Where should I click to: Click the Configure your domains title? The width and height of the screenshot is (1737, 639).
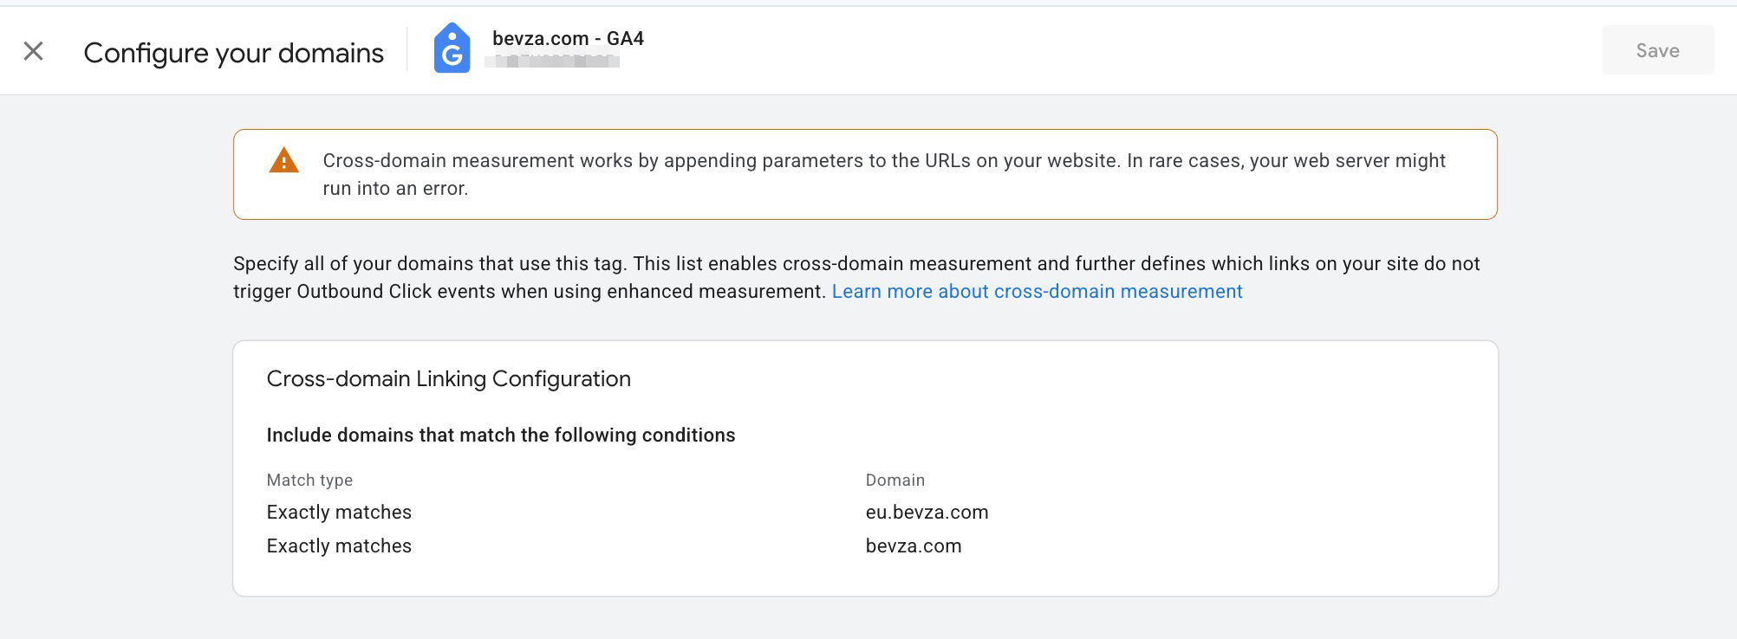(233, 53)
